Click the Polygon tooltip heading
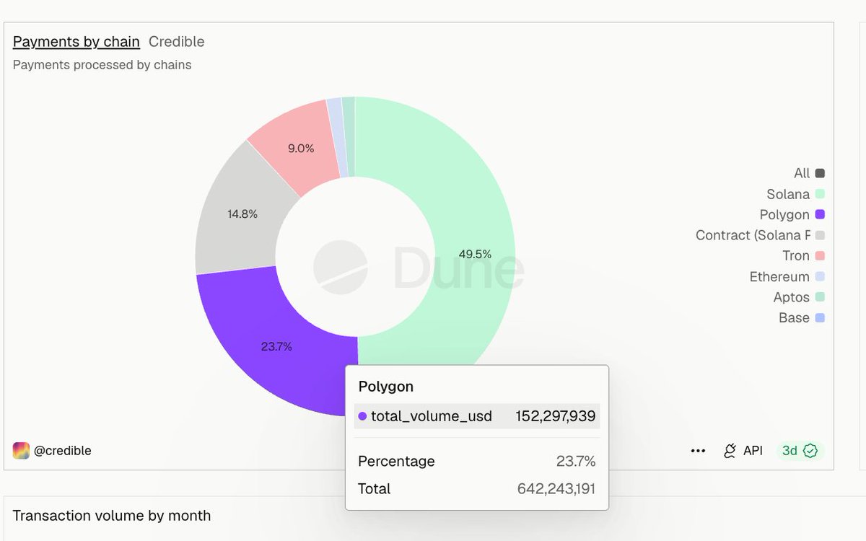 point(386,387)
